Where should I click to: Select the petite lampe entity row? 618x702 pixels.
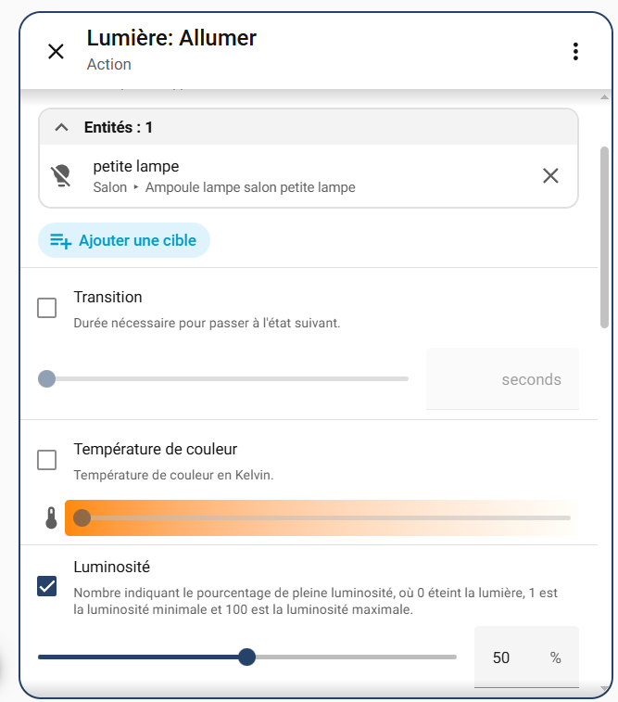click(278, 175)
